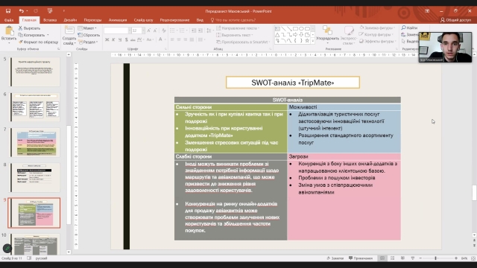Switch to Transitions (Переходы) tab
This screenshot has height=268, width=477.
92,20
